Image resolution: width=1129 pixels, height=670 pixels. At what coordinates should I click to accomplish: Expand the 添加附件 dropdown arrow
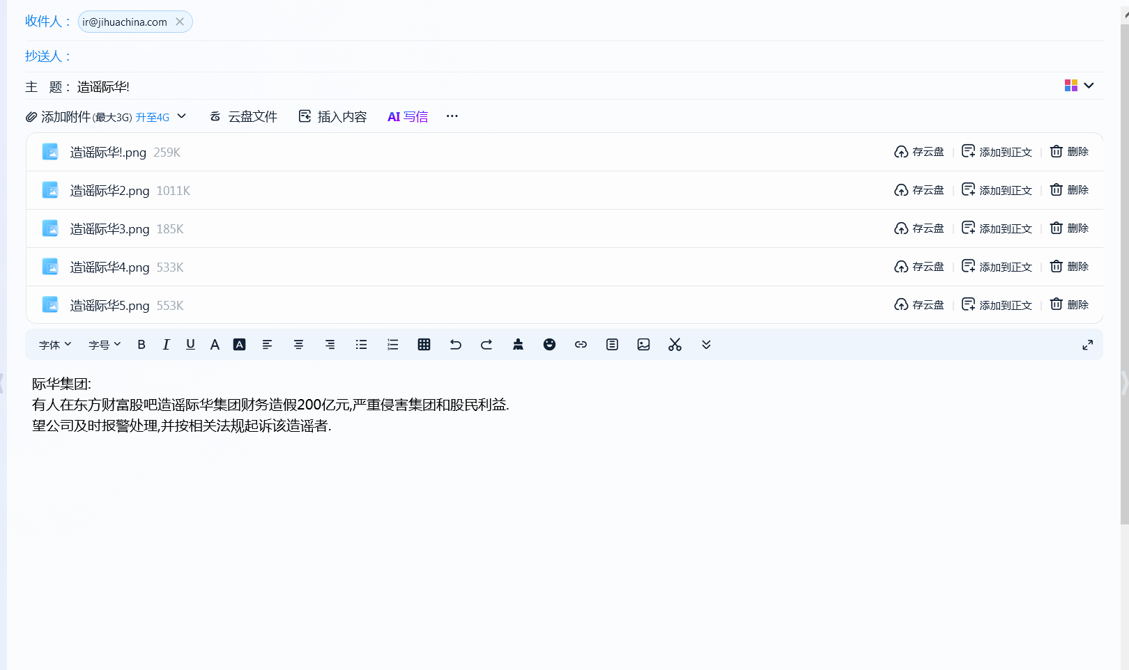(182, 116)
